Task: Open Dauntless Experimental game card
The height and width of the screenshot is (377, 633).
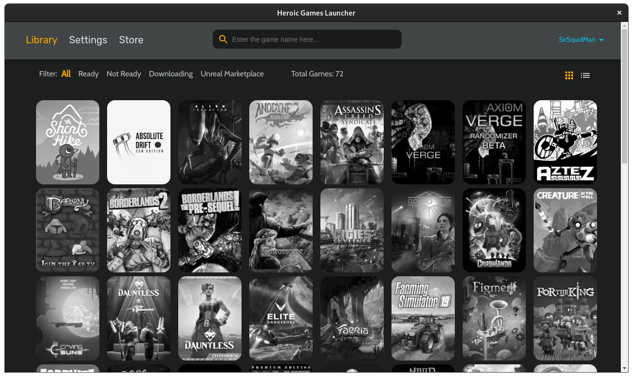Action: point(210,318)
